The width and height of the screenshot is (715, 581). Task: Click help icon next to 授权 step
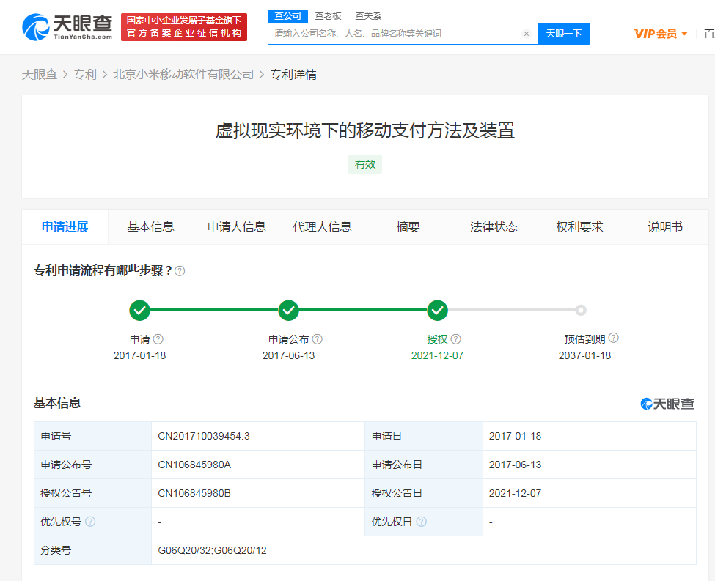pos(455,339)
